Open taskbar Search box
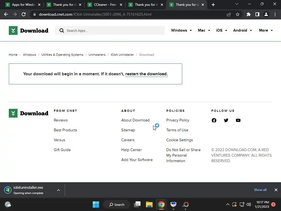The image size is (281, 211). click(117, 204)
